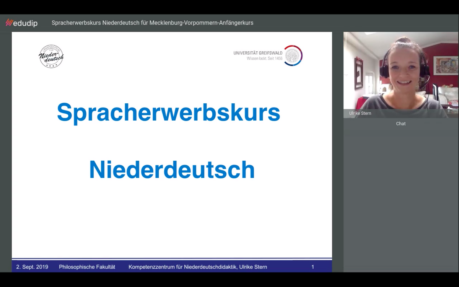Click the Ulrike Stern name label
459x287 pixels.
pos(360,113)
